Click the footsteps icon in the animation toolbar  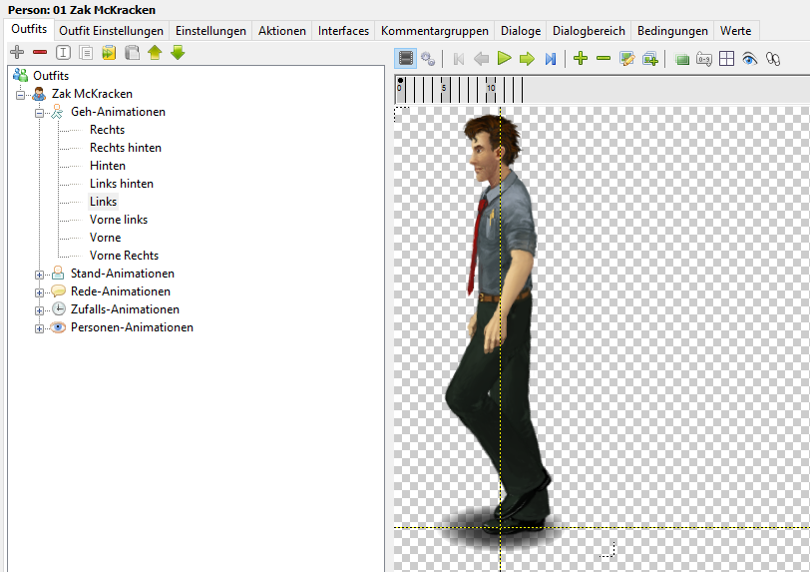click(773, 59)
